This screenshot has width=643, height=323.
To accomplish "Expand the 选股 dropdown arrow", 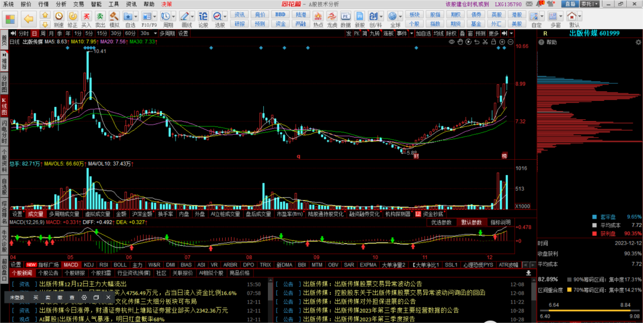I will click(x=225, y=16).
